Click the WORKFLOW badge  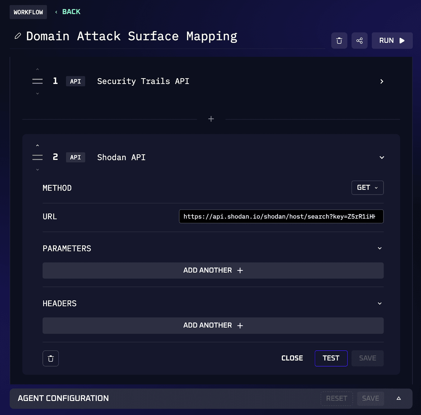click(x=28, y=12)
